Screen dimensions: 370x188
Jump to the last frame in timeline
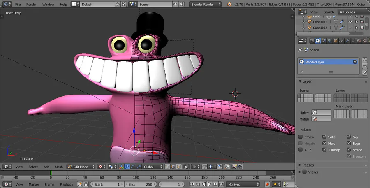coord(221,184)
